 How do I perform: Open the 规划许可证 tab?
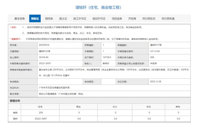99,19
